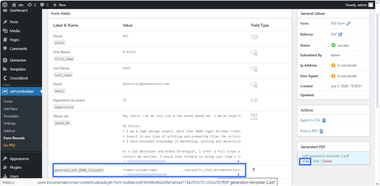This screenshot has height=186, width=380.
Task: Click the WordPress logo in the admin bar
Action: click(4, 5)
